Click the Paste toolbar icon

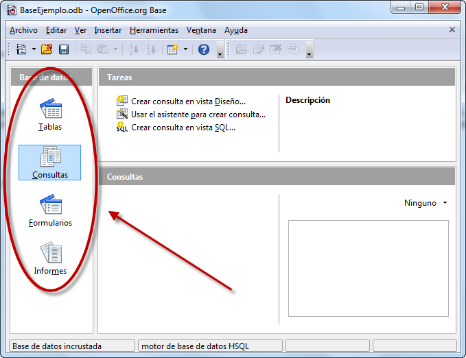coord(103,49)
